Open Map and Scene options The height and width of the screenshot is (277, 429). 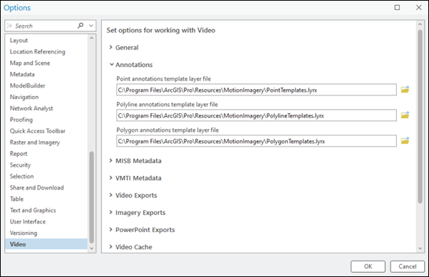(x=46, y=63)
